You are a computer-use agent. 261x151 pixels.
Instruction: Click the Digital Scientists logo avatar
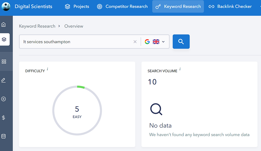pos(6,7)
